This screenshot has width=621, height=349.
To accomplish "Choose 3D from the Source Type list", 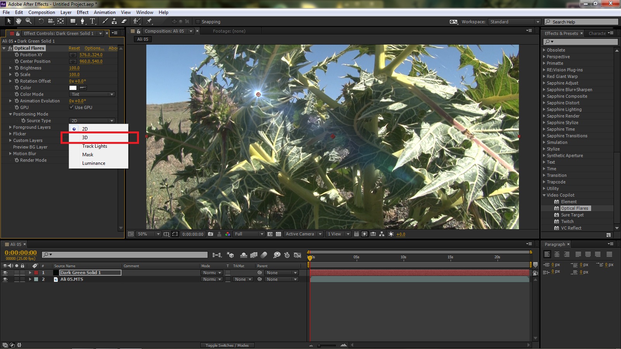I will tap(99, 138).
